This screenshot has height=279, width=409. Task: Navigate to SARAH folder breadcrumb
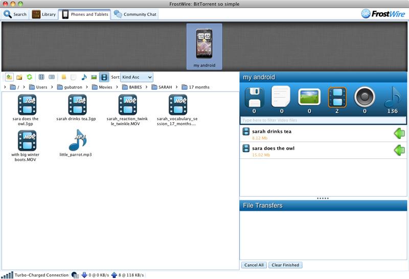(x=162, y=87)
